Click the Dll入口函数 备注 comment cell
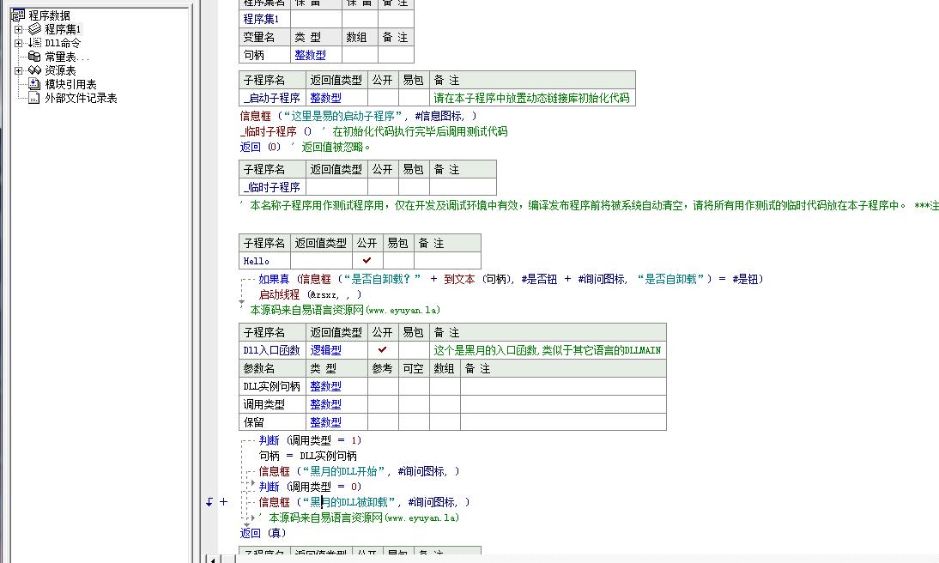 548,350
